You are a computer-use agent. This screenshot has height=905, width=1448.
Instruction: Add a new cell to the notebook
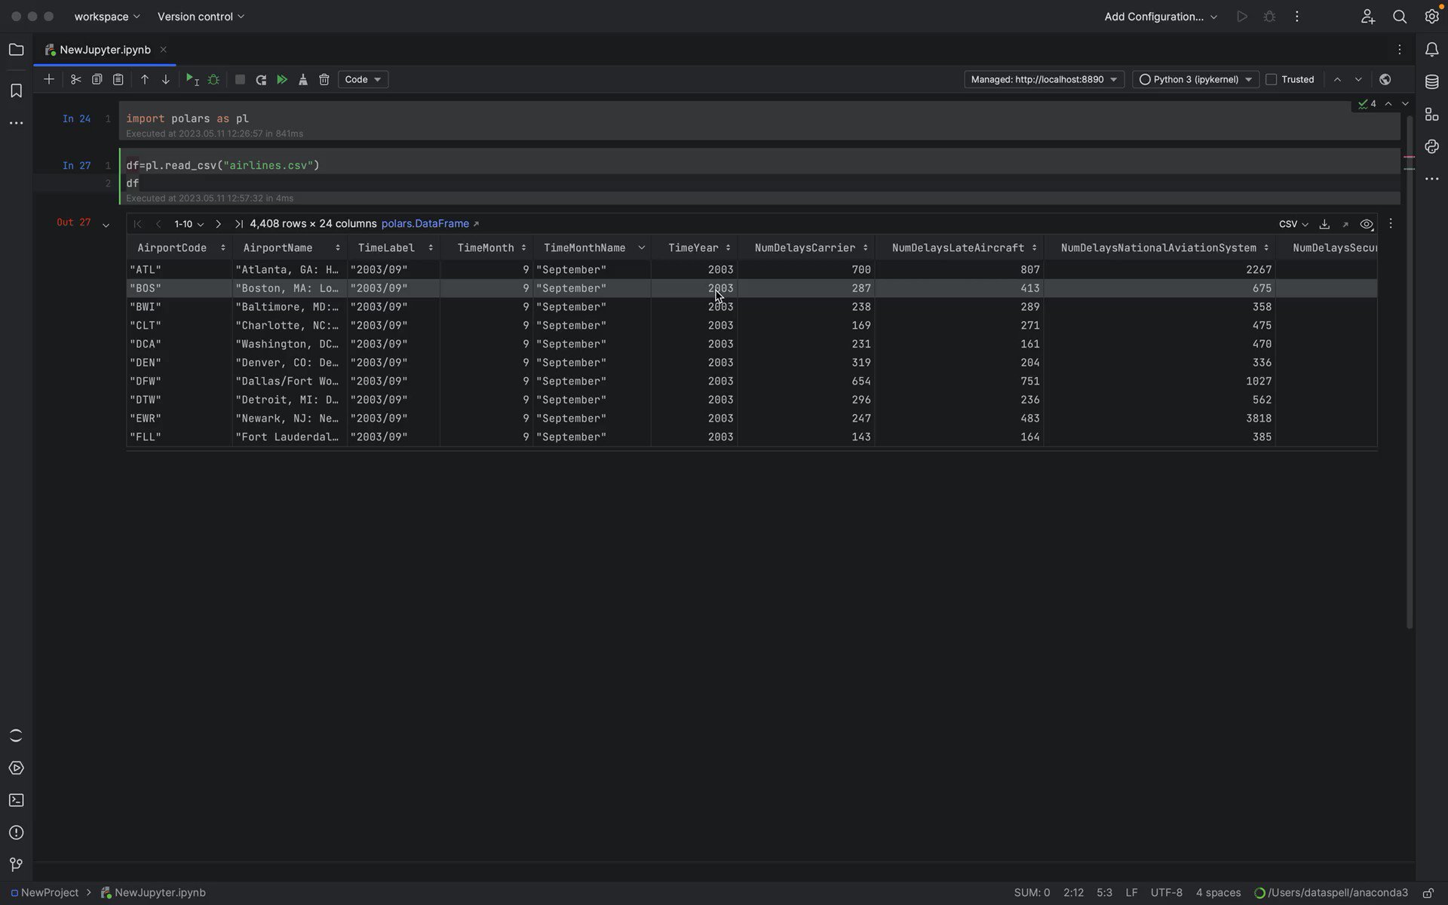tap(49, 79)
